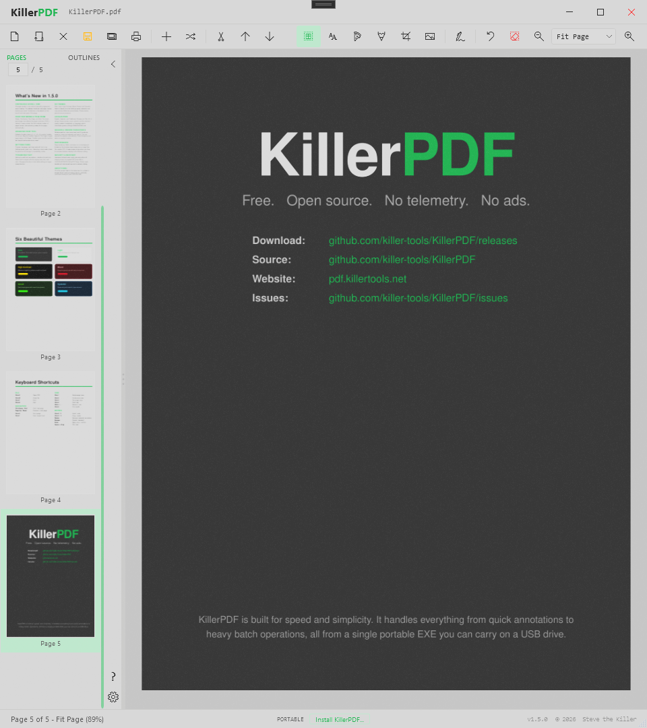Click the 'Page 5 of 5 - Fit Page (89%)' status
Screen dimensions: 647x728
[57, 719]
